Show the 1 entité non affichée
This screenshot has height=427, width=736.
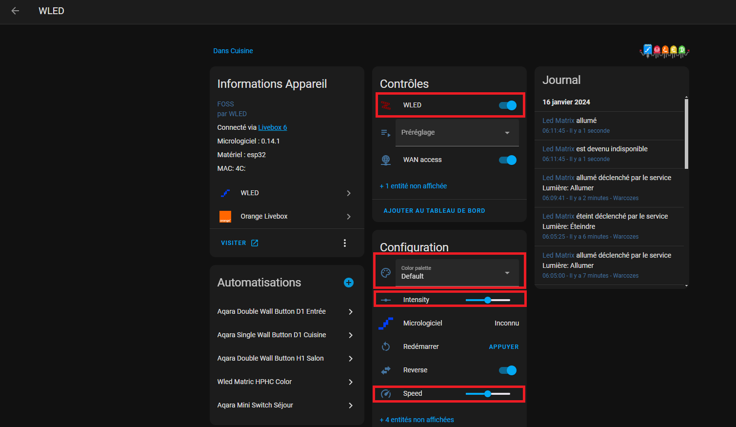pyautogui.click(x=413, y=186)
